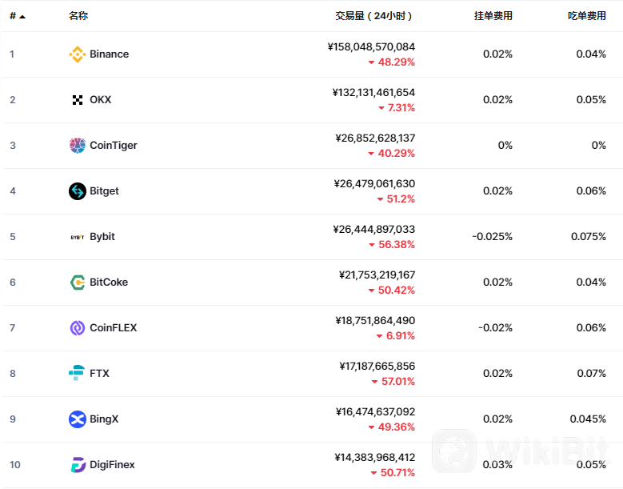Click the BingX logo icon
The image size is (623, 489).
78,419
